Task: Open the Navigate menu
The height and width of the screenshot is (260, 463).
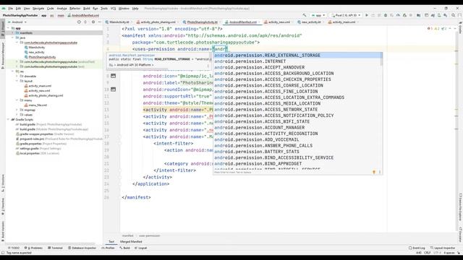Action: click(38, 9)
